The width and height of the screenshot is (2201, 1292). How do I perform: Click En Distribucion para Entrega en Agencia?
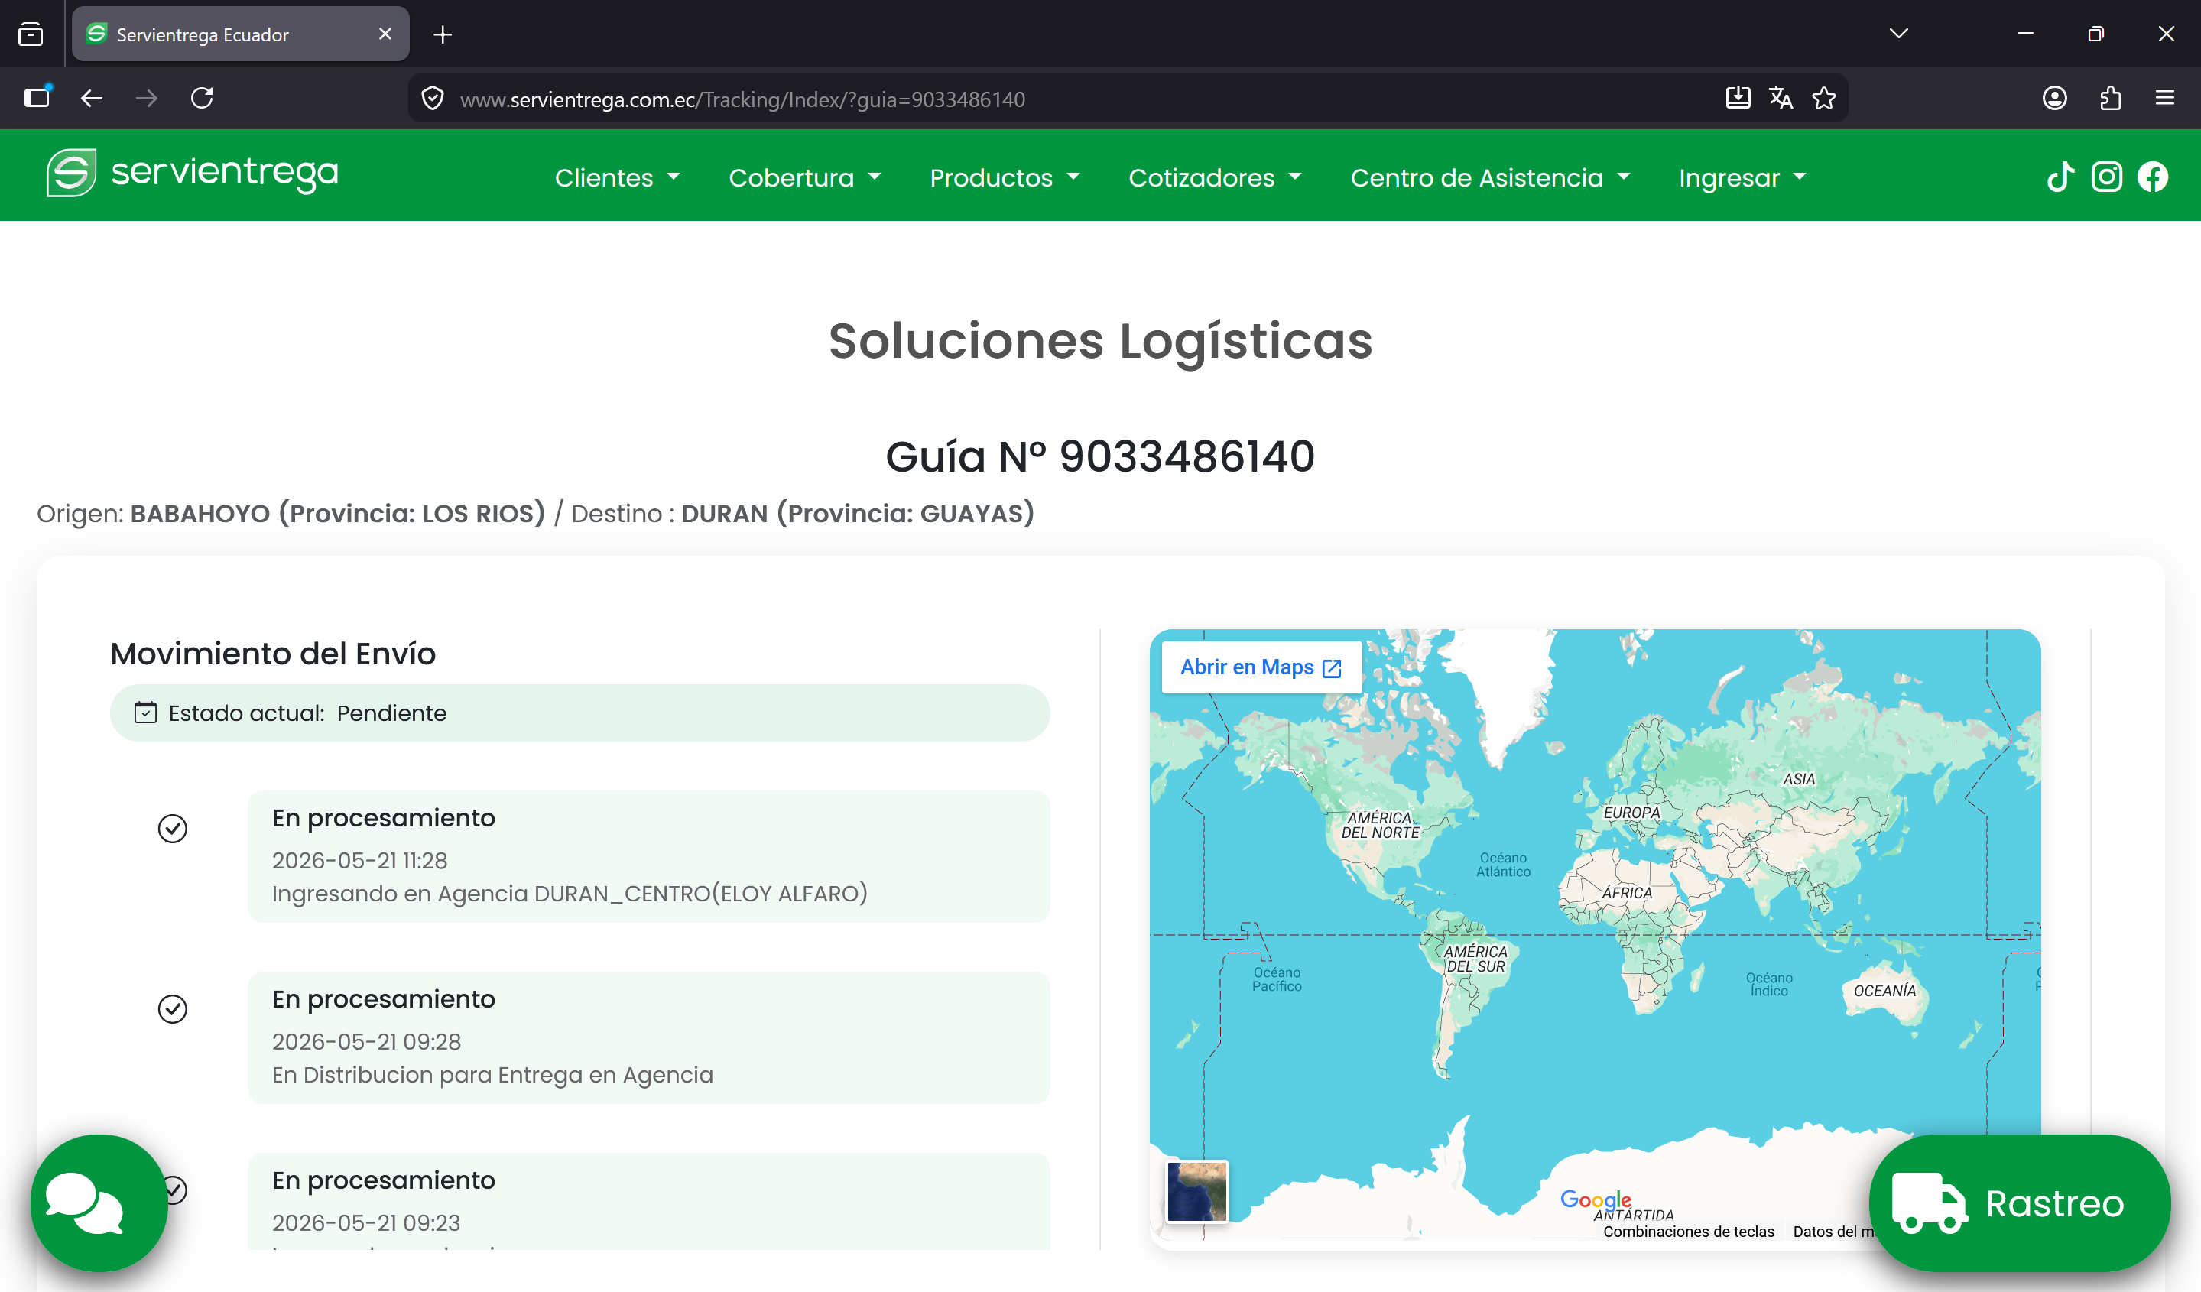[492, 1074]
